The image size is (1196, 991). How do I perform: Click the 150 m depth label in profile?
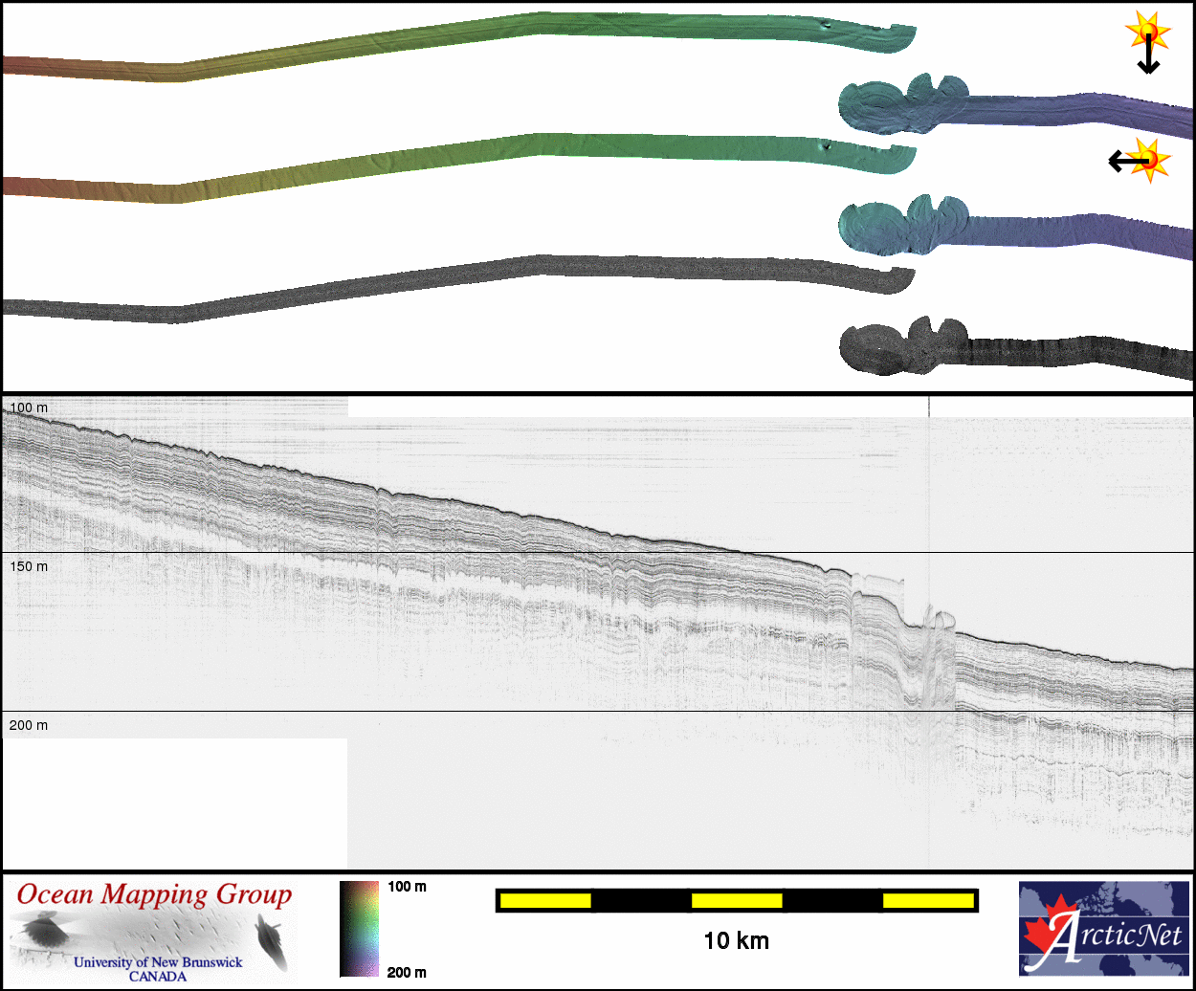[28, 566]
